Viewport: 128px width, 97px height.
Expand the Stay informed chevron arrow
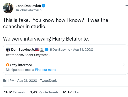coord(124,65)
